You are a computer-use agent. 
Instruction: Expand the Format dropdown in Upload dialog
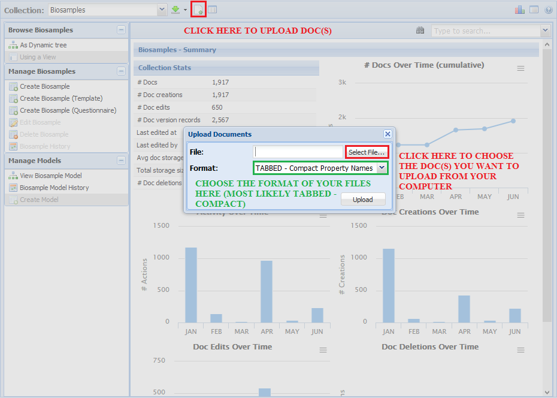coord(381,168)
